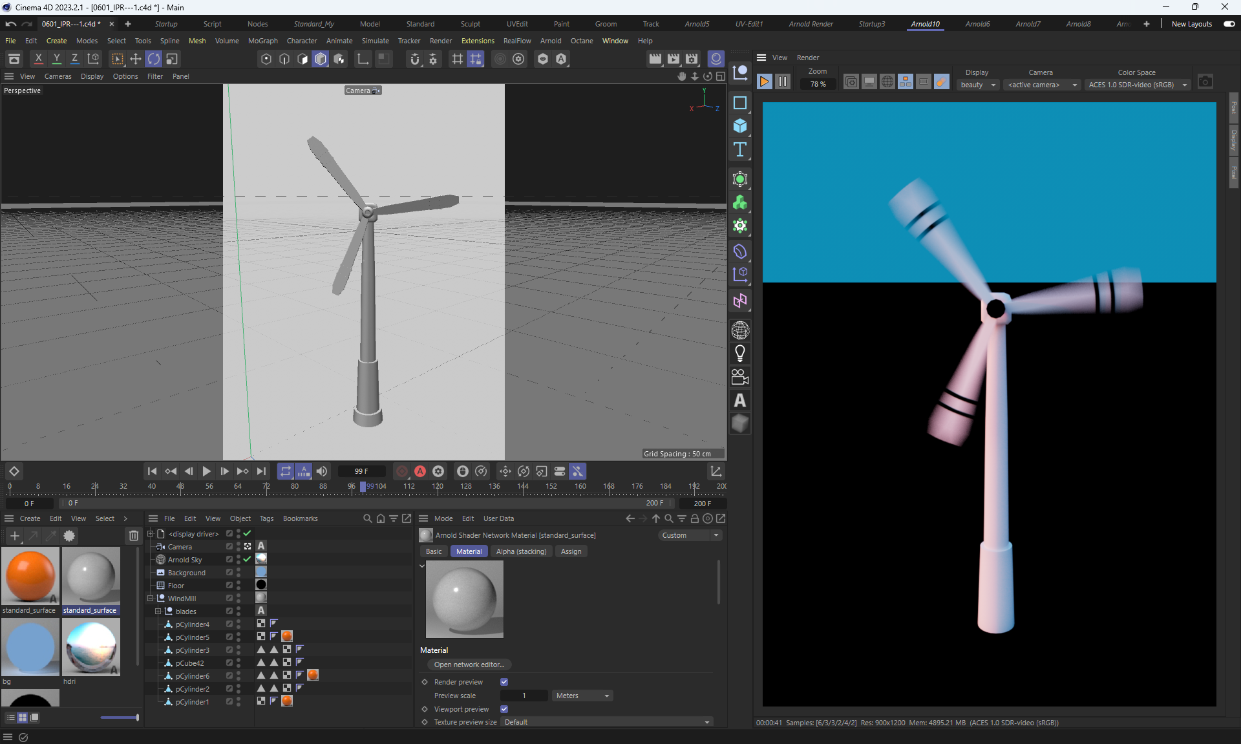The width and height of the screenshot is (1241, 744).
Task: Switch to the Alpha (stacking) tab
Action: 521,551
